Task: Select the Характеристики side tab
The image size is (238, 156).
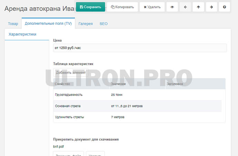Action: click(27, 34)
